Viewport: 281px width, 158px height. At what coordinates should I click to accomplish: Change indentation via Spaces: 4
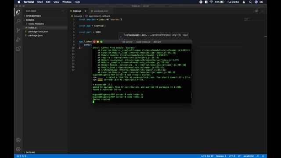click(x=221, y=156)
